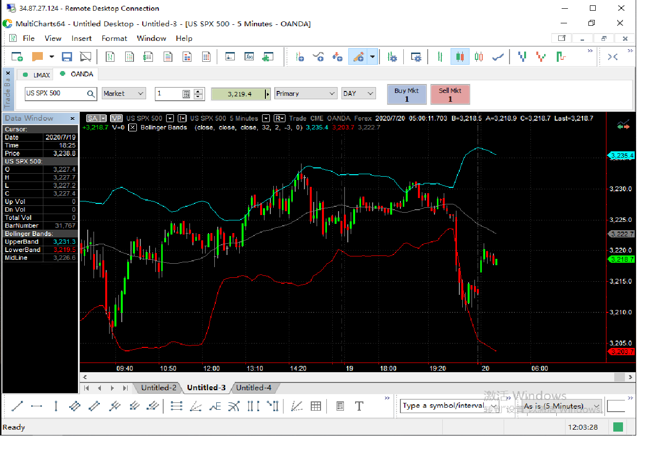Expand the drawing toolbar overflow chevron

click(387, 398)
